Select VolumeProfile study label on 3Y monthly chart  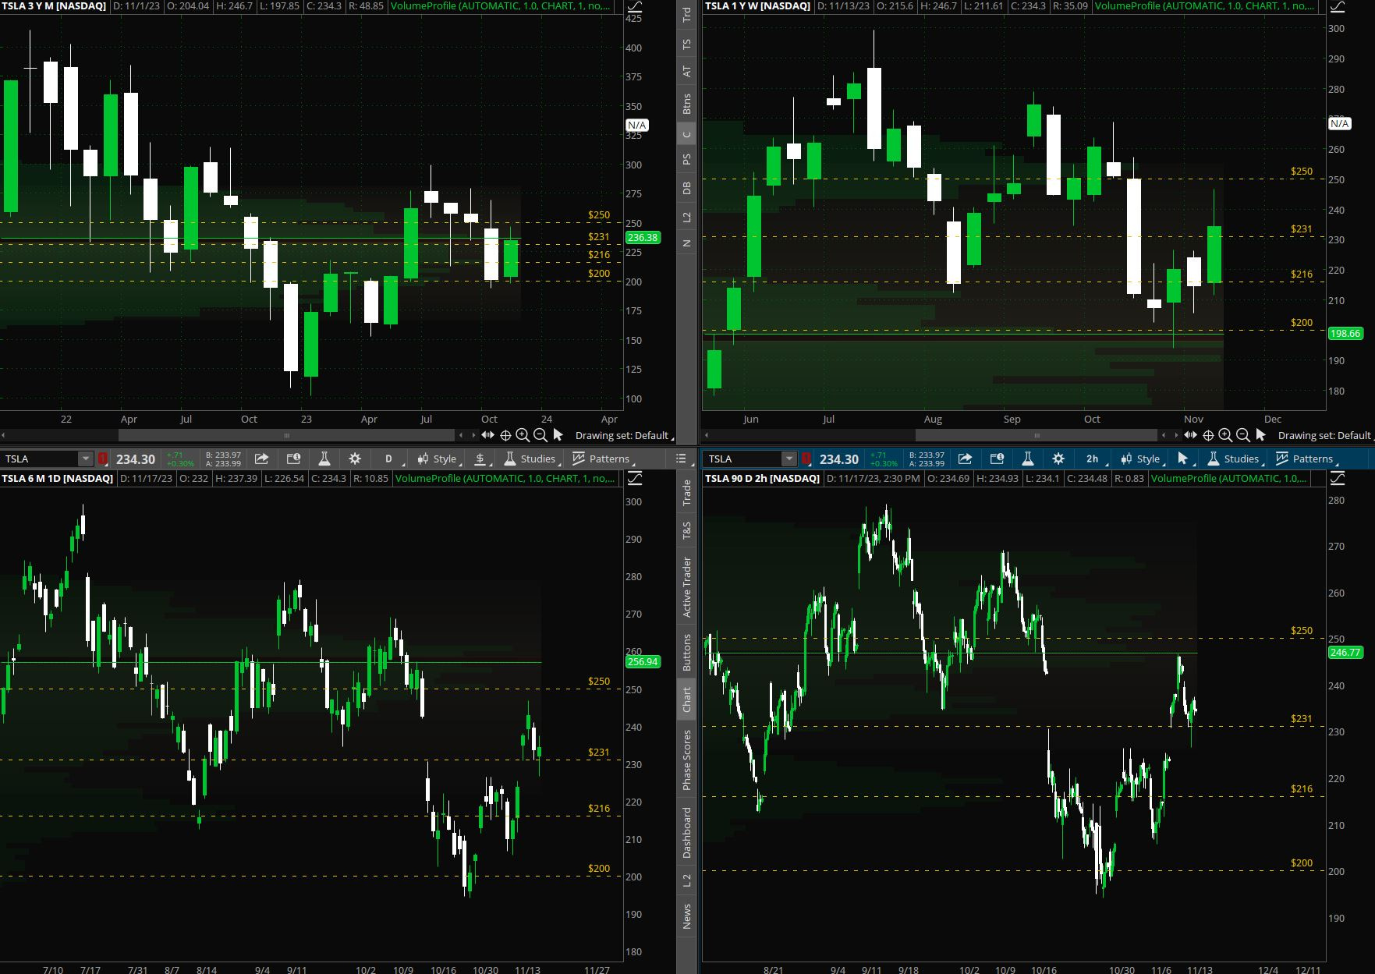pos(501,5)
